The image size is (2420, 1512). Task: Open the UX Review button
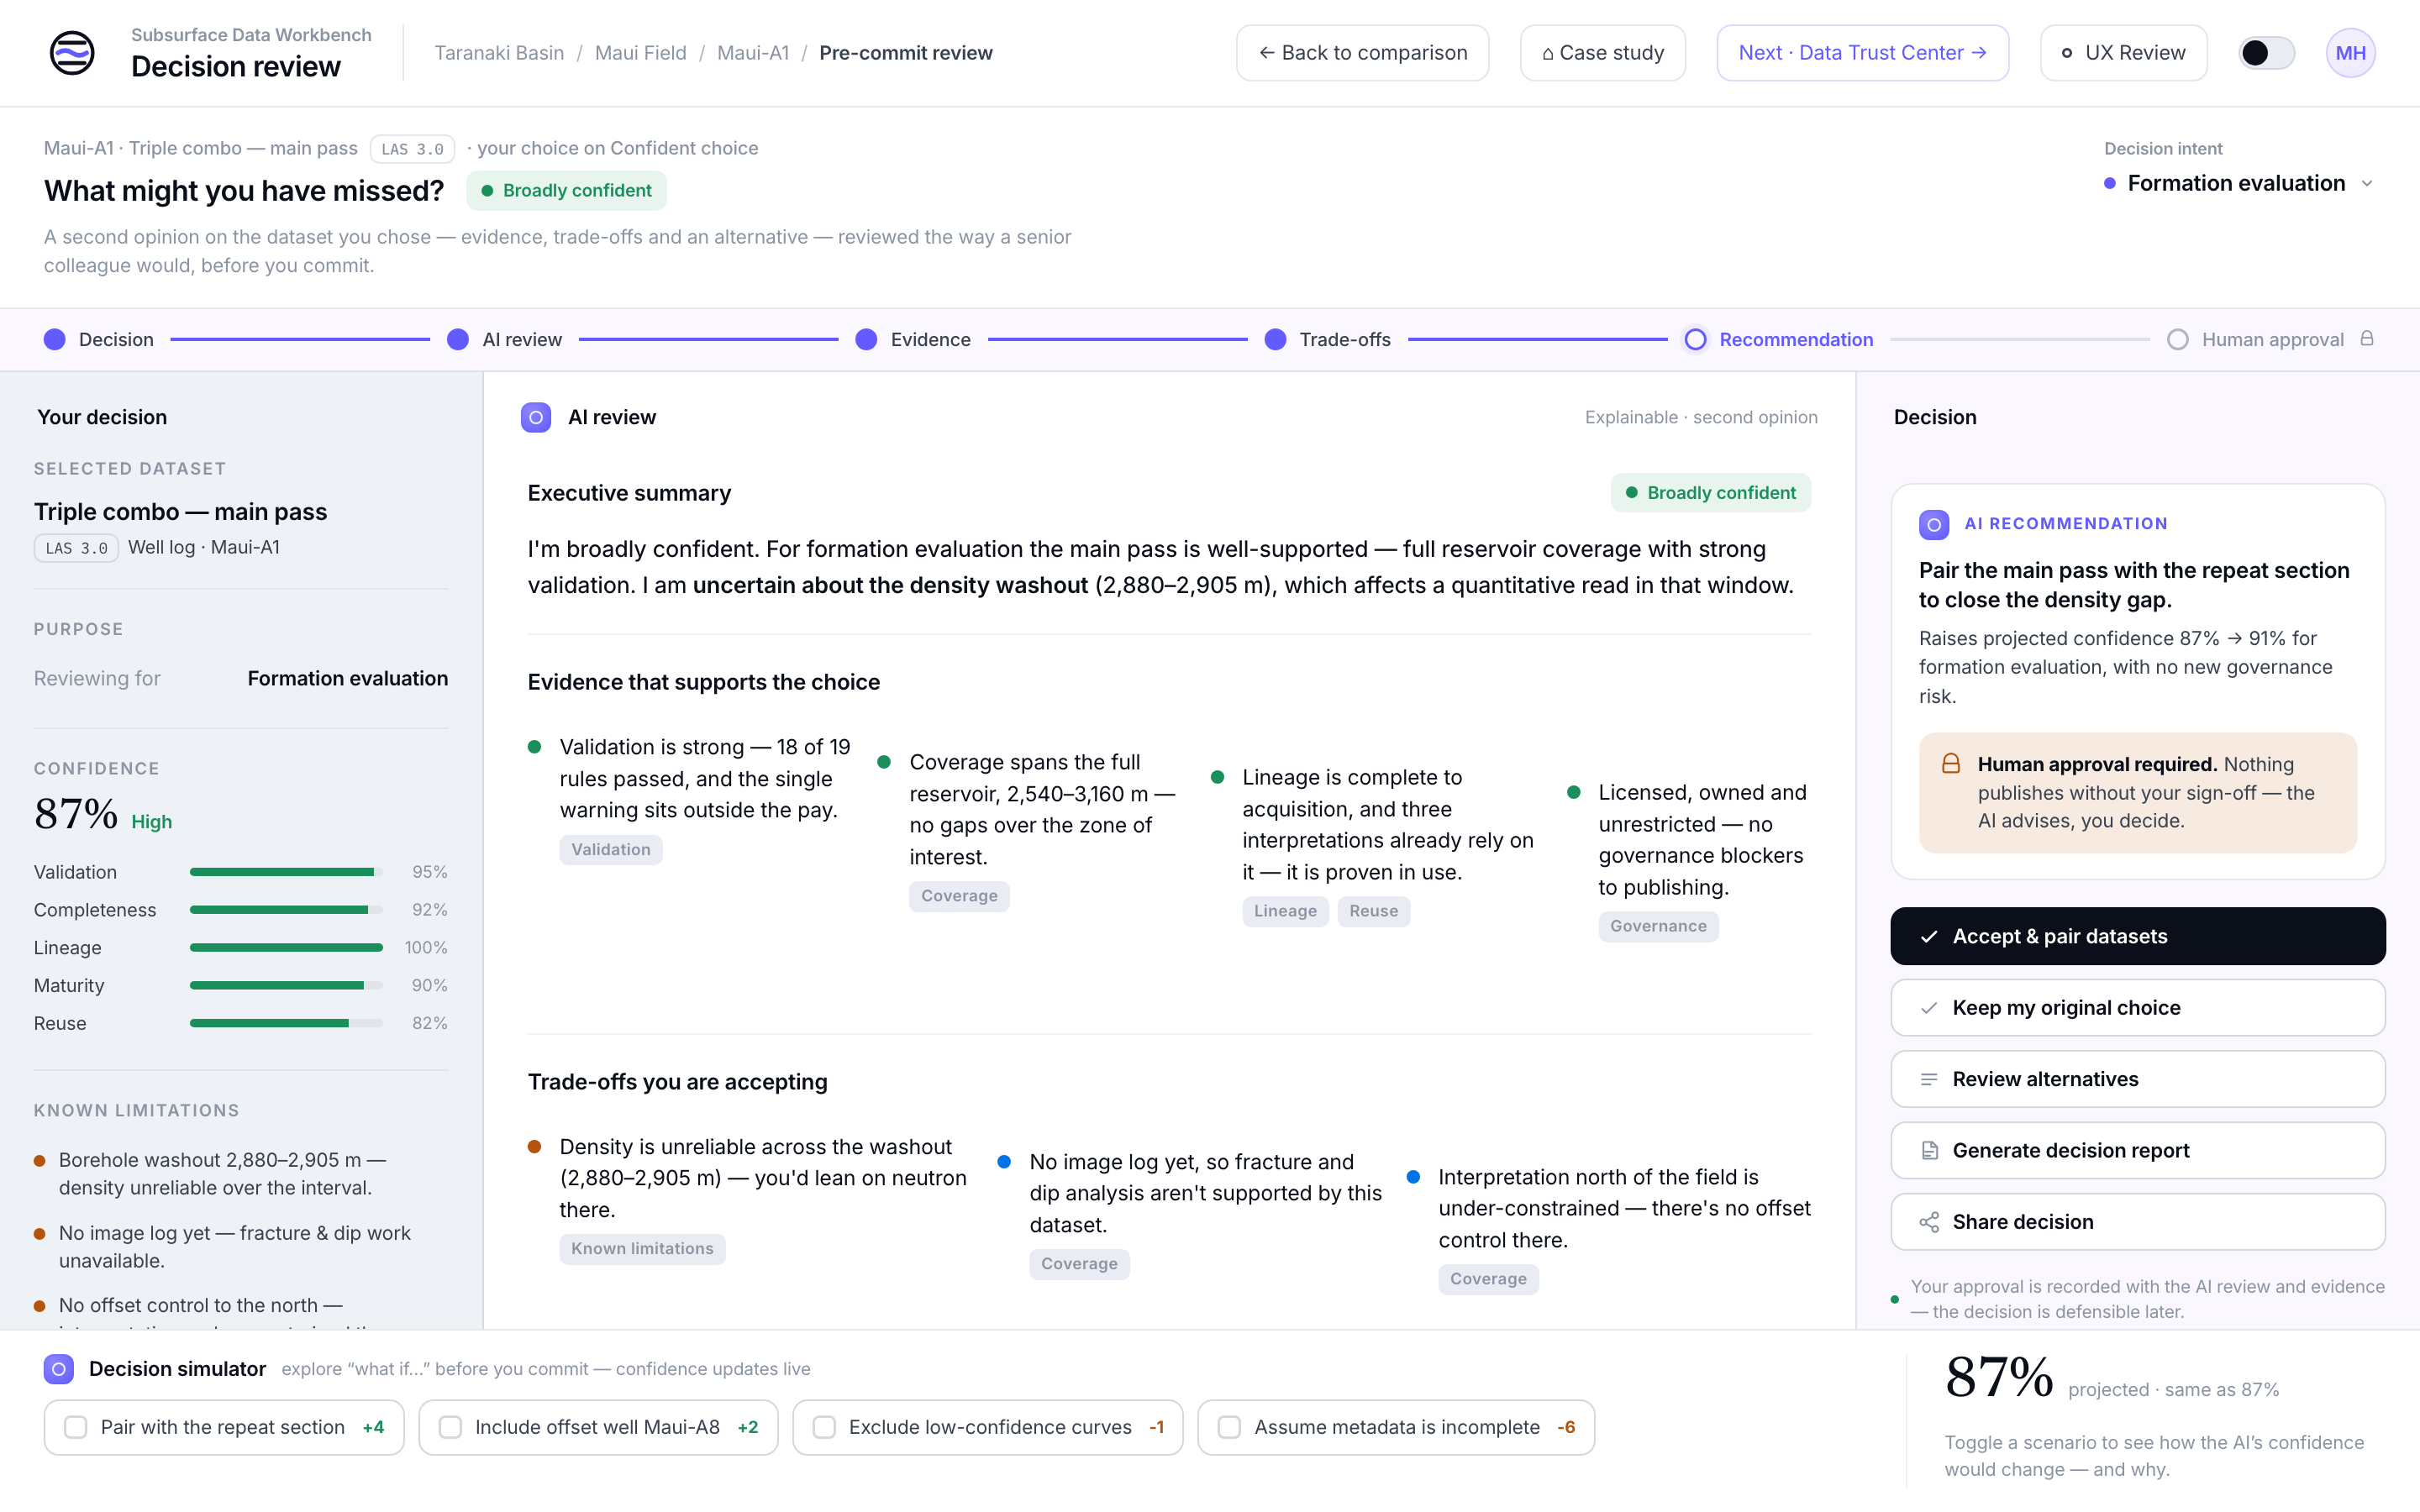2123,53
